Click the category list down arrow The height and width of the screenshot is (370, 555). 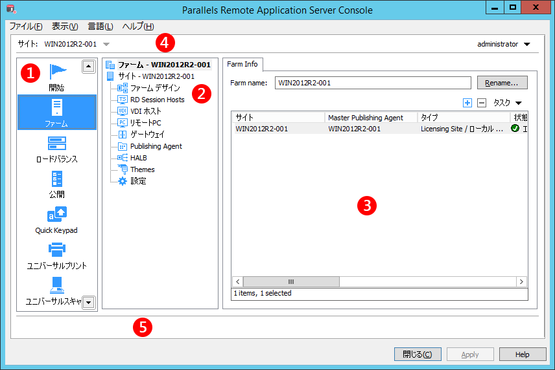click(88, 303)
